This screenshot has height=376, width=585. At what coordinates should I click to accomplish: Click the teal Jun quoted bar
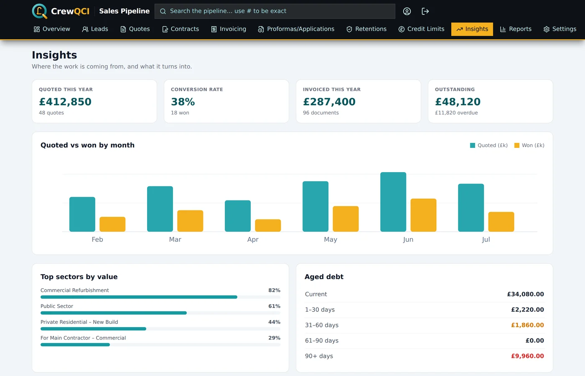click(393, 202)
